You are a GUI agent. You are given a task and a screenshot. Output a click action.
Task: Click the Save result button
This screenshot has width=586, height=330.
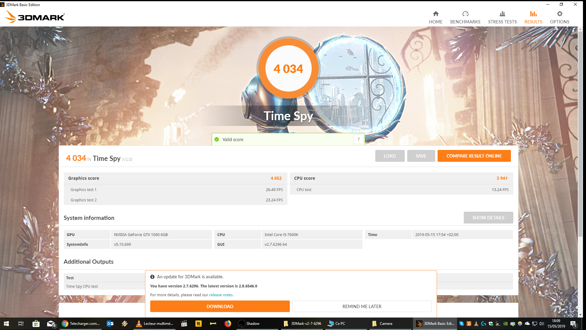[x=421, y=156]
